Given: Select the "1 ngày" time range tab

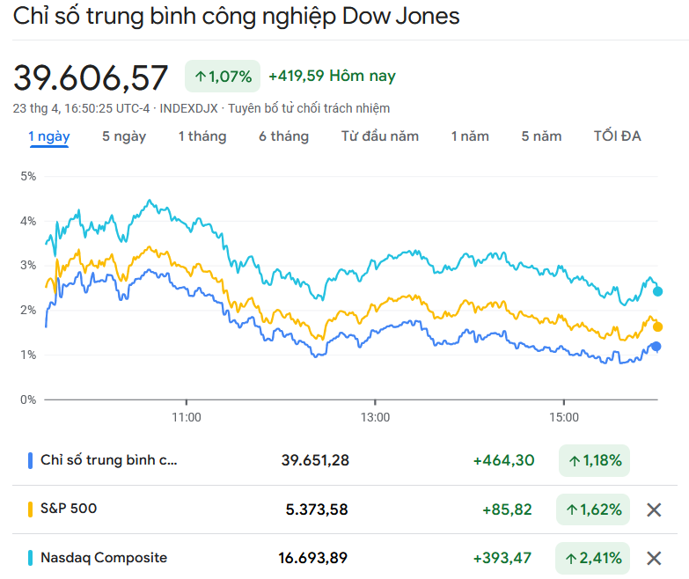Looking at the screenshot, I should [49, 136].
